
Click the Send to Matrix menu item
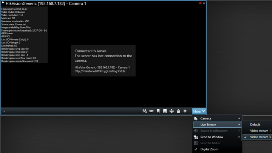tap(210, 143)
